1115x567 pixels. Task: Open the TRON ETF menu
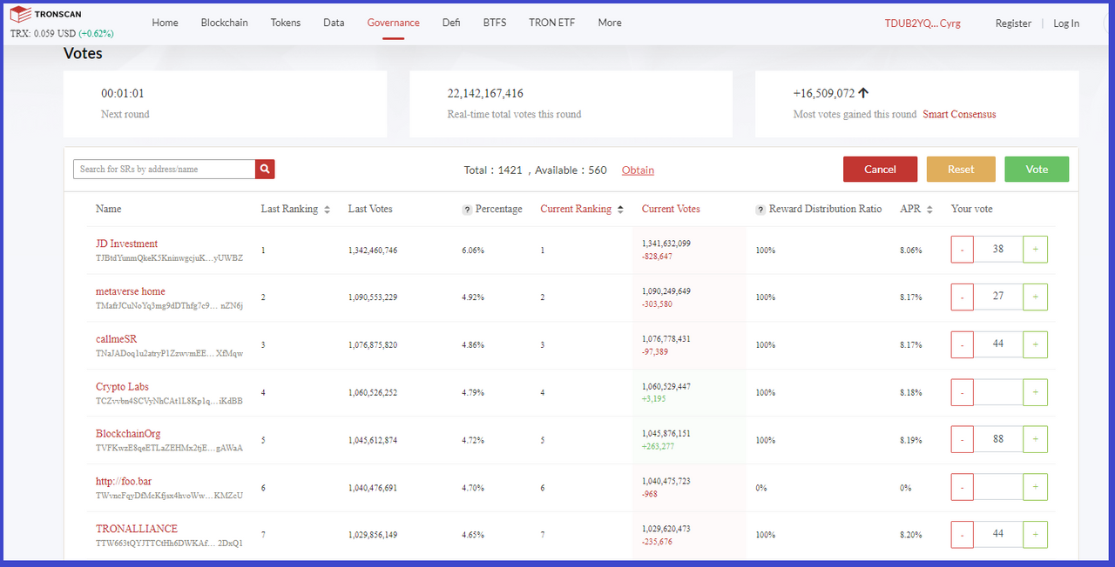(x=552, y=23)
